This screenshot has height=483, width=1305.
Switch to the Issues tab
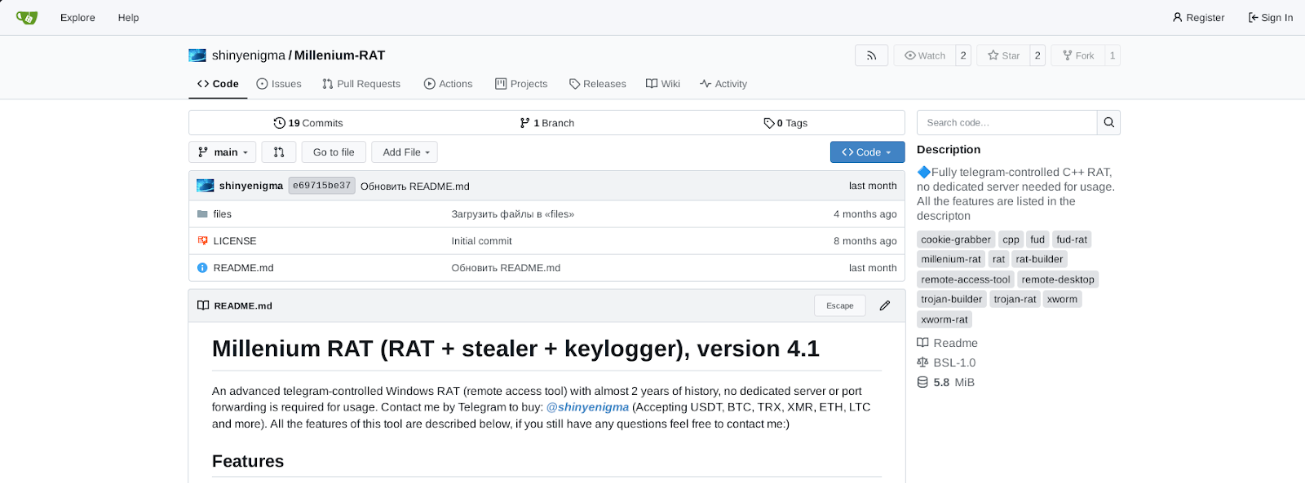coord(279,84)
